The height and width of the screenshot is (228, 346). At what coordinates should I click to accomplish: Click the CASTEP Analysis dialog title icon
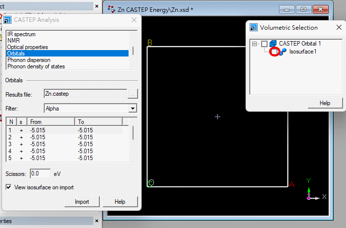point(7,20)
